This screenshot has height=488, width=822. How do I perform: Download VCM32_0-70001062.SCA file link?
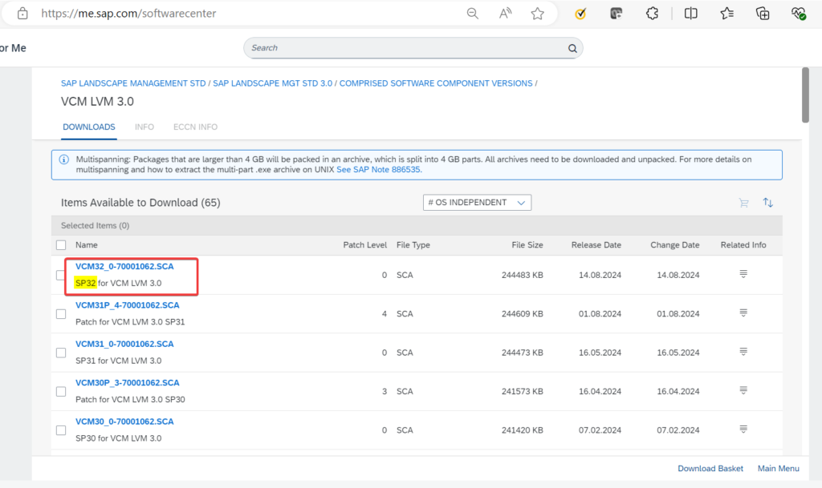[124, 266]
